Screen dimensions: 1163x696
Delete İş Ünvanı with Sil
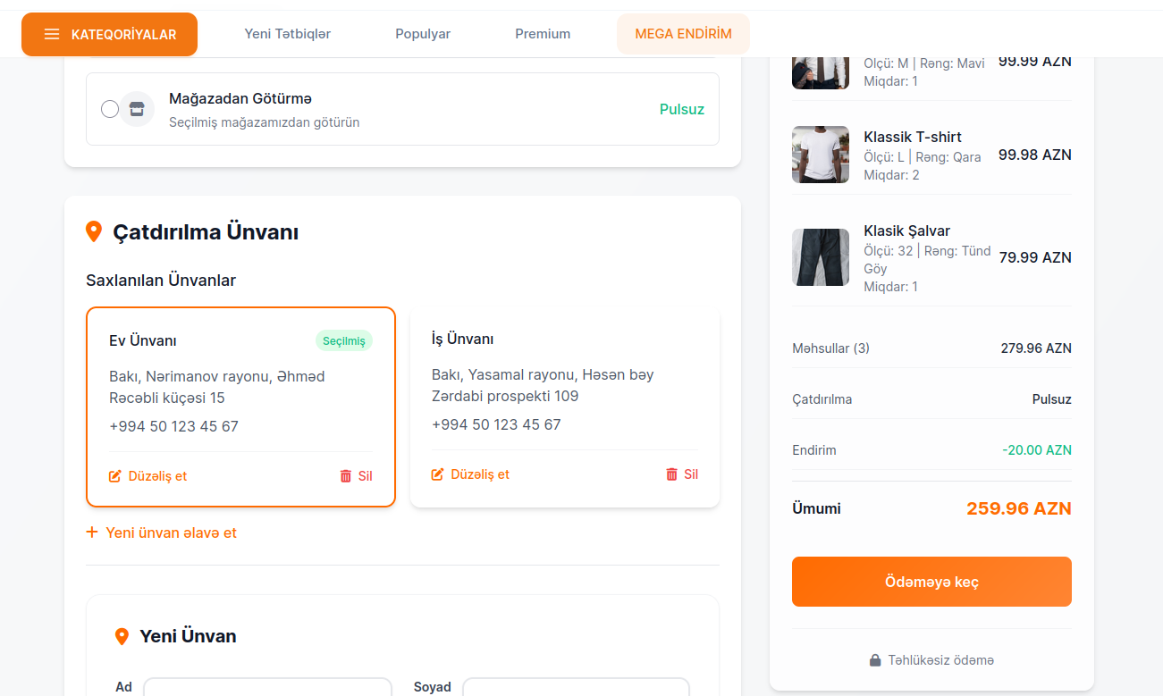[x=682, y=474]
